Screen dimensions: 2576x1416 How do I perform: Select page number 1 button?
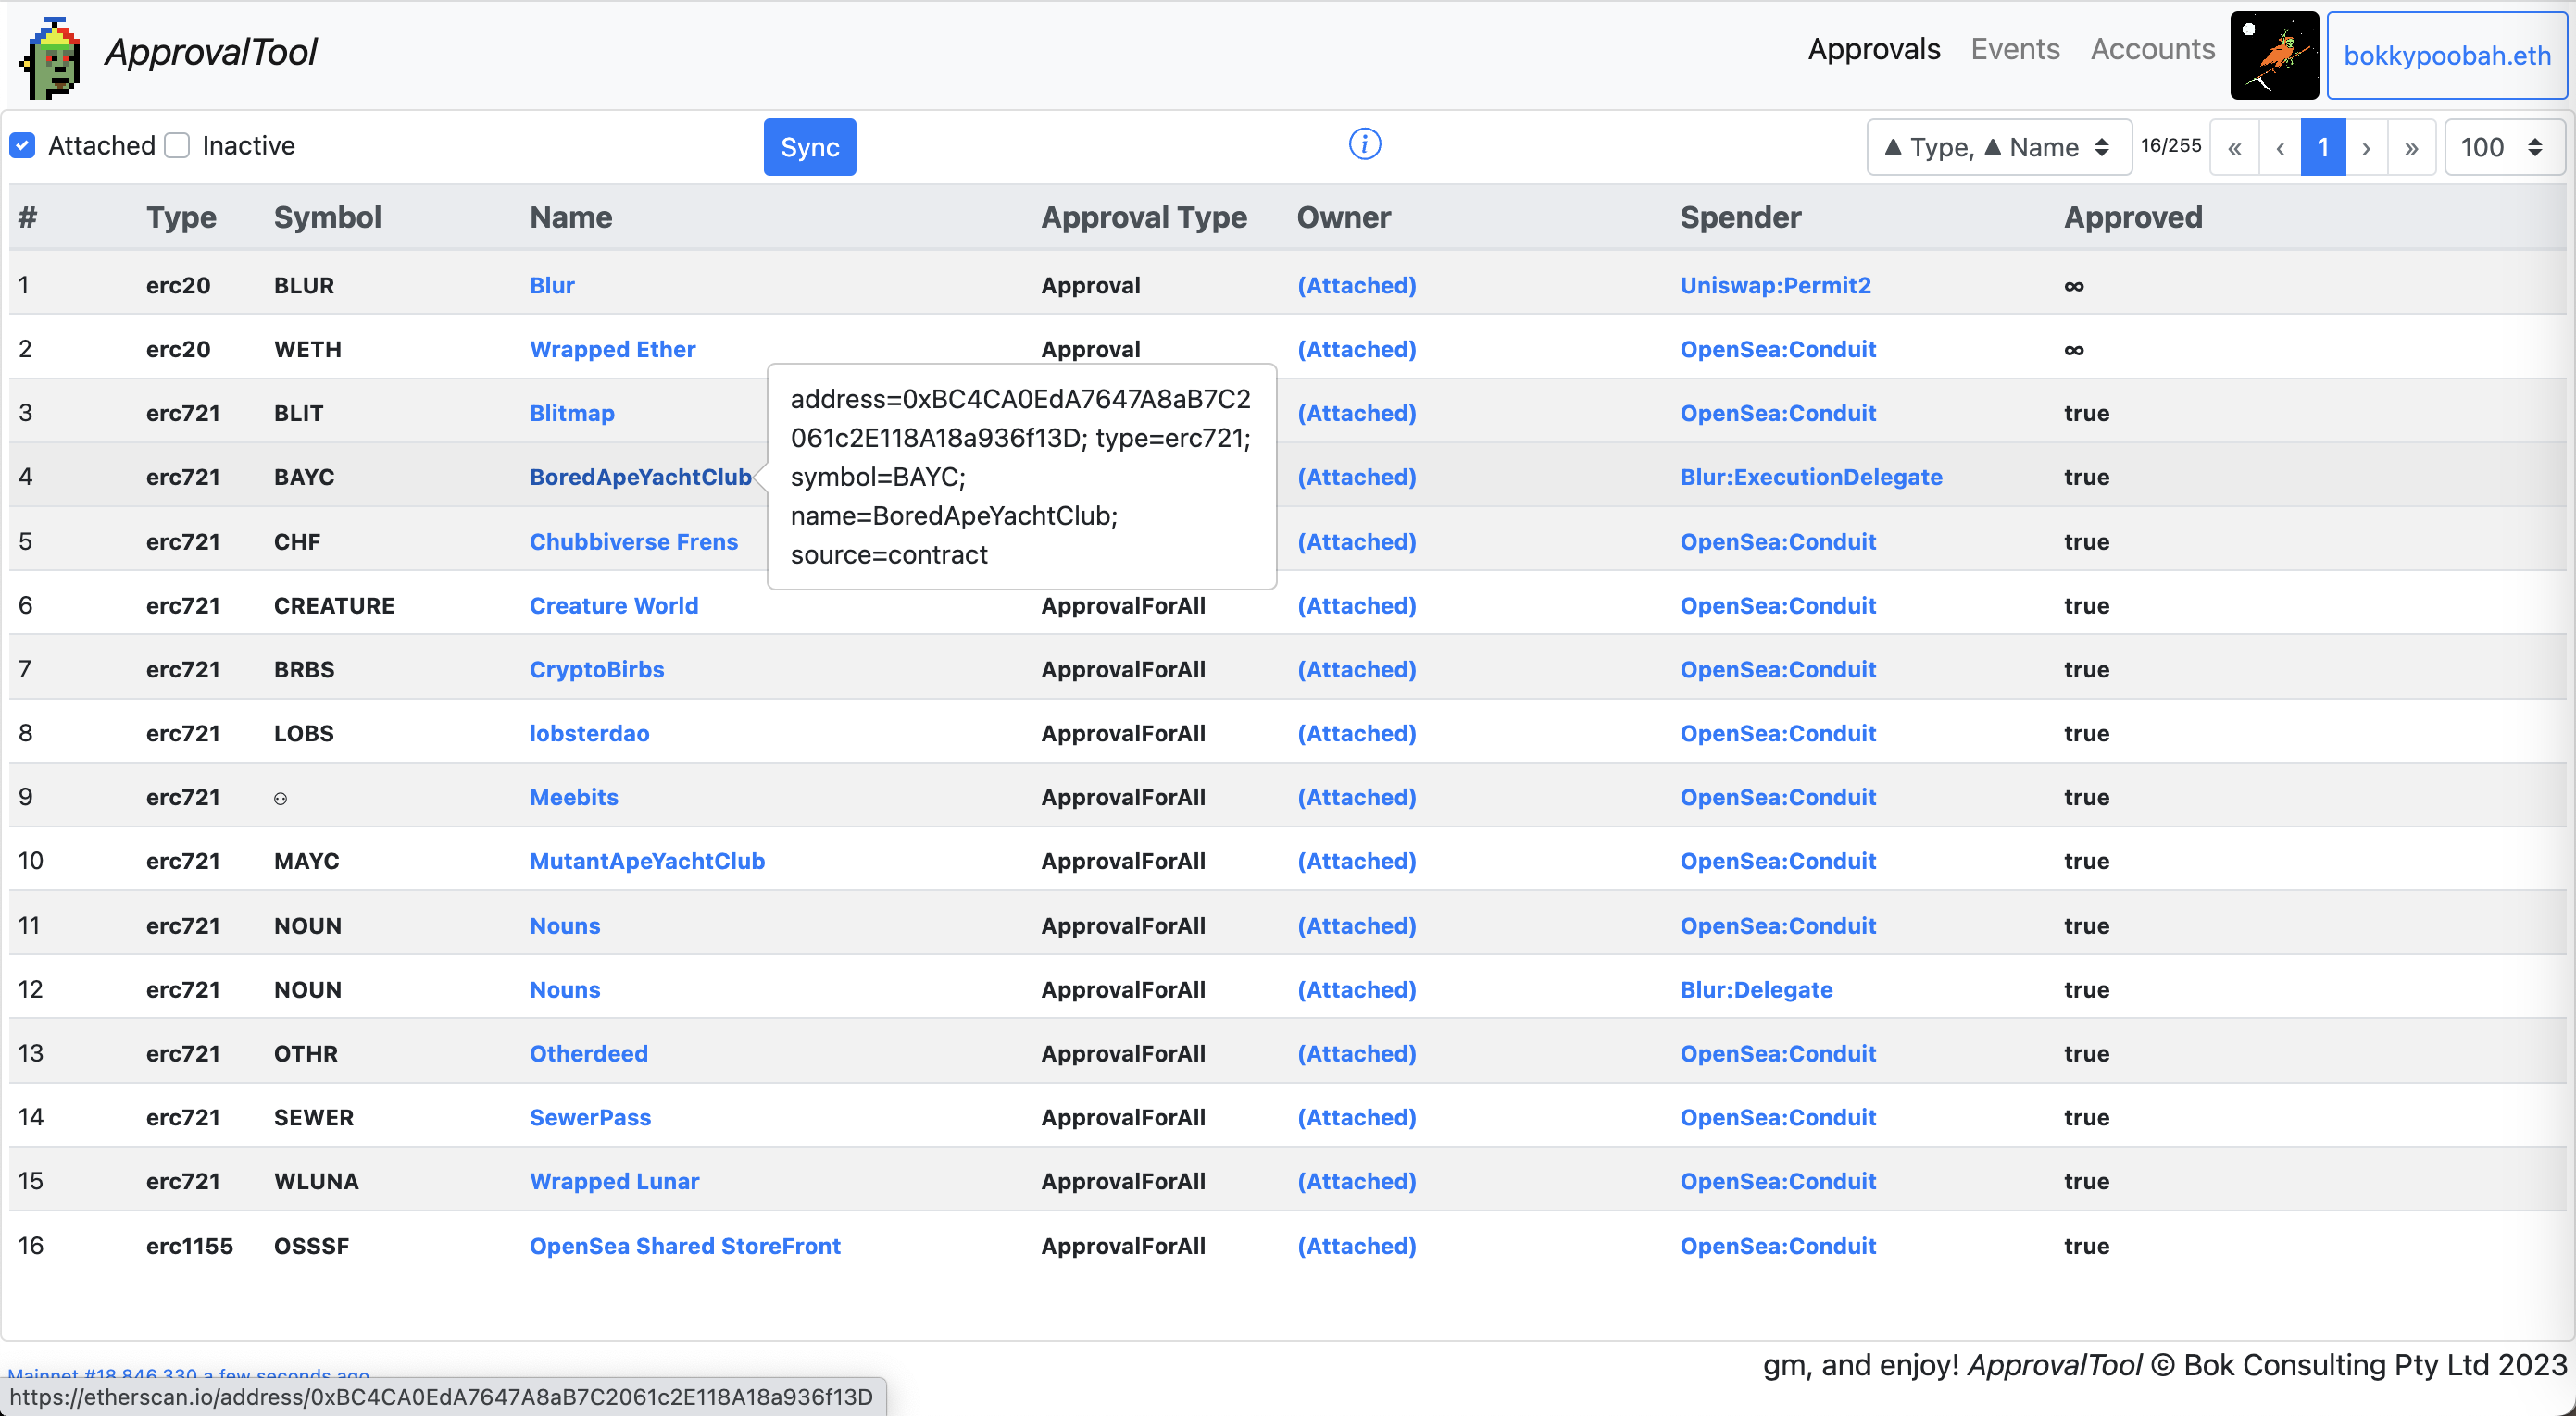point(2322,148)
